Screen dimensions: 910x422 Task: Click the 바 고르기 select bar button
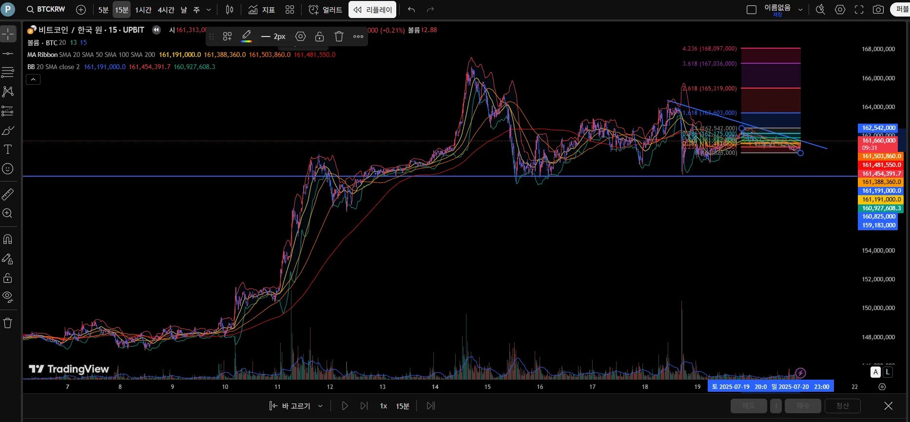point(290,406)
